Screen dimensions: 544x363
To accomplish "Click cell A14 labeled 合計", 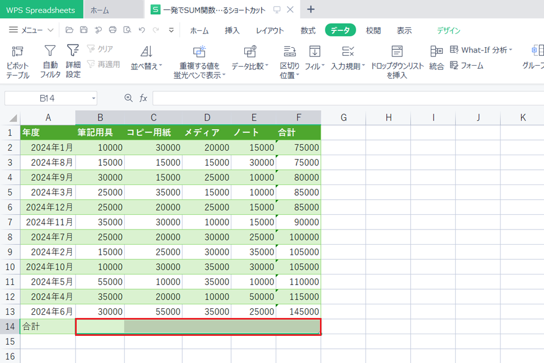I will (48, 326).
